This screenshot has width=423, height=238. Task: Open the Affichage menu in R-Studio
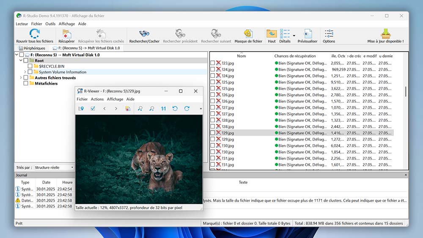point(67,24)
